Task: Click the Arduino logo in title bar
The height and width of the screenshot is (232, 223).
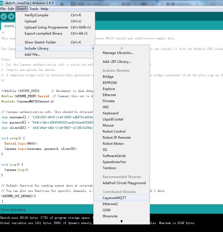Action: coord(2,3)
